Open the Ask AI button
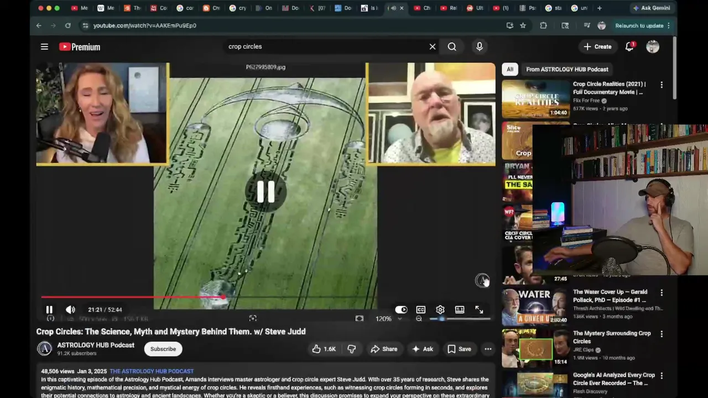 423,349
